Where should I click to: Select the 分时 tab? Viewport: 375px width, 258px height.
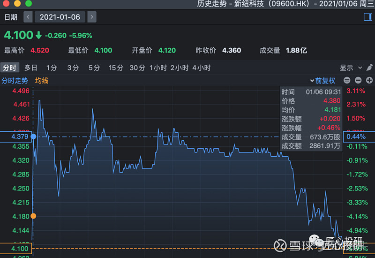(9, 68)
